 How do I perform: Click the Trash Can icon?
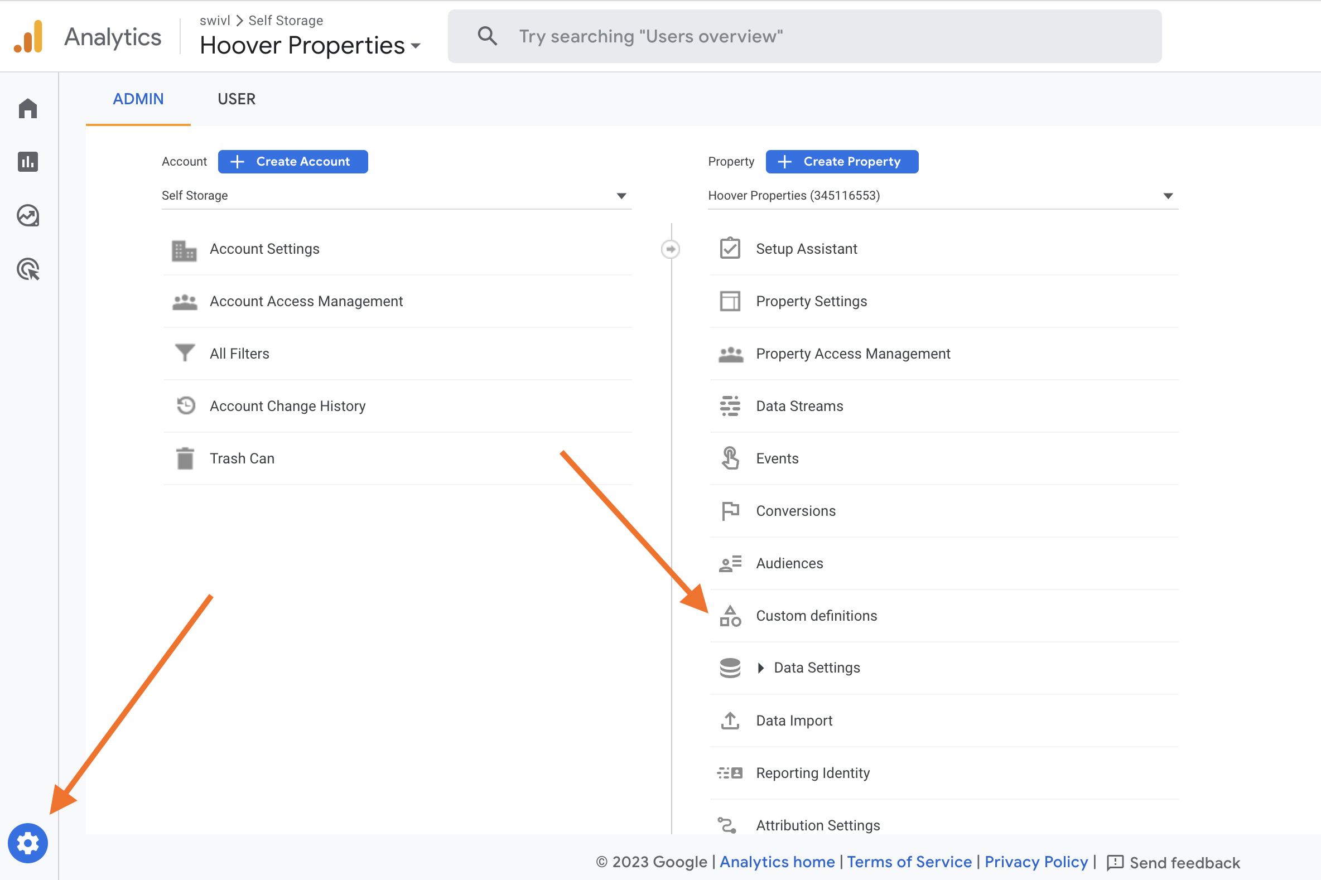tap(185, 458)
